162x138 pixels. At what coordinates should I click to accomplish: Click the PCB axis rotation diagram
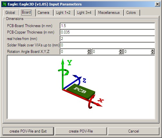click(x=81, y=87)
